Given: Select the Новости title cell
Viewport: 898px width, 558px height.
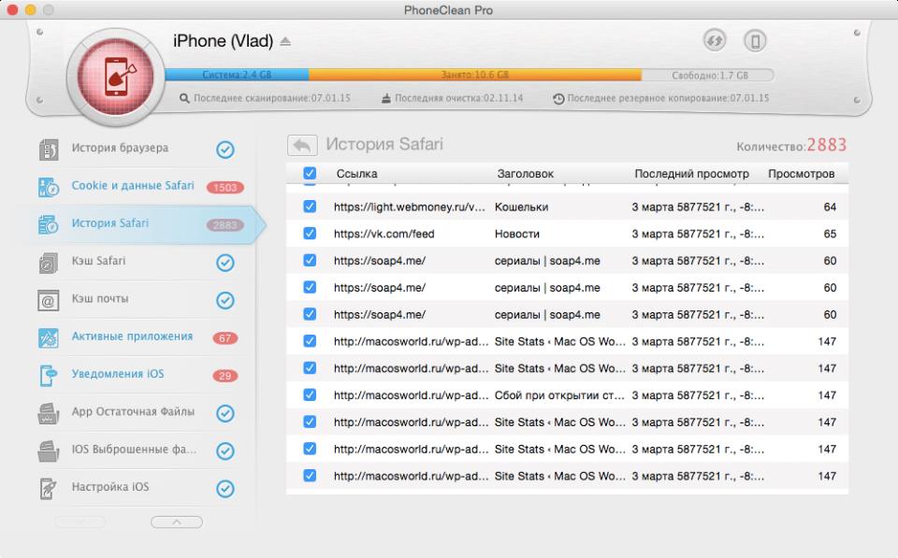Looking at the screenshot, I should point(517,234).
